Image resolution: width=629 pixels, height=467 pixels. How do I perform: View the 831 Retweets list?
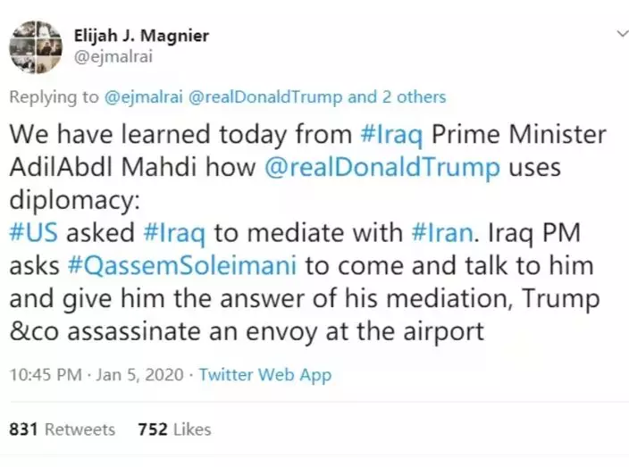tap(63, 429)
